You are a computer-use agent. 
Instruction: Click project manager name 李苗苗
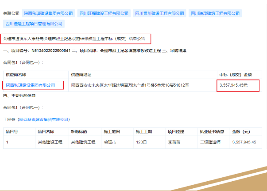point(173,142)
